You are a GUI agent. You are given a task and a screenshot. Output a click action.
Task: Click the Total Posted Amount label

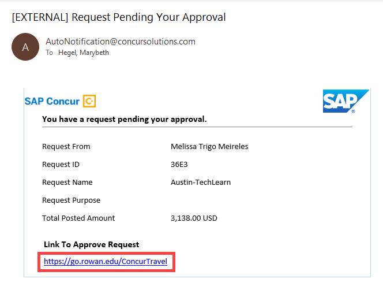coord(78,218)
